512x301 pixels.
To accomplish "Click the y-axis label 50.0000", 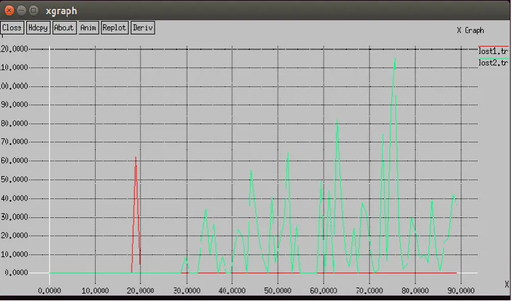I will click(x=14, y=180).
